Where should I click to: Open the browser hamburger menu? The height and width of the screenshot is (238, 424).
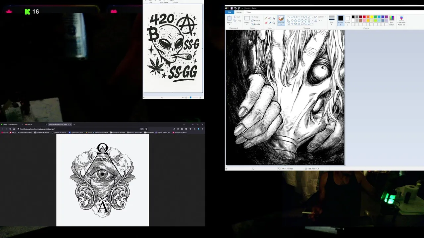pyautogui.click(x=203, y=129)
